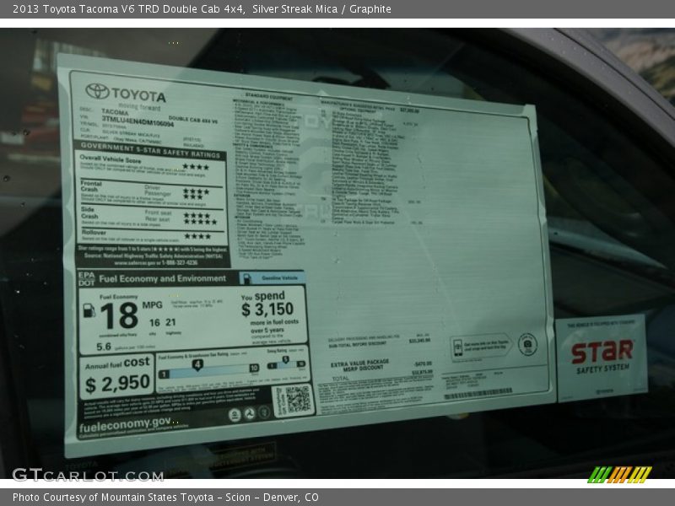The width and height of the screenshot is (675, 506).
Task: Click the 'Gasoline Vehicle' blue label
Action: [x=273, y=278]
